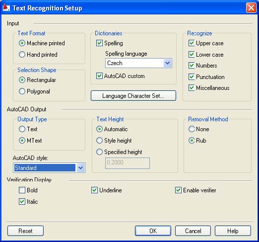Select Hand printed text format
Image resolution: width=259 pixels, height=242 pixels.
(x=22, y=55)
